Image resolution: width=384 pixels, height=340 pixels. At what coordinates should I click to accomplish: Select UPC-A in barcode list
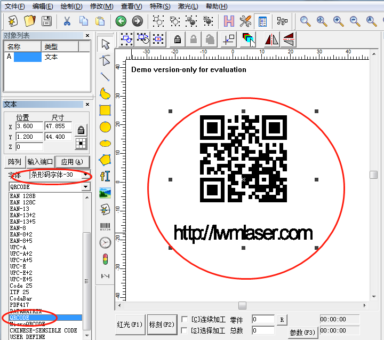(x=18, y=247)
